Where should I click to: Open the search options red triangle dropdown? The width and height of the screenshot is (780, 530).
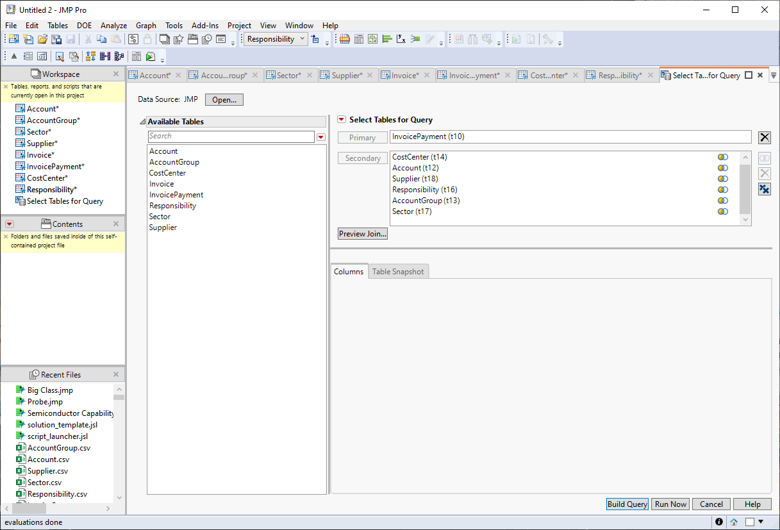[321, 137]
